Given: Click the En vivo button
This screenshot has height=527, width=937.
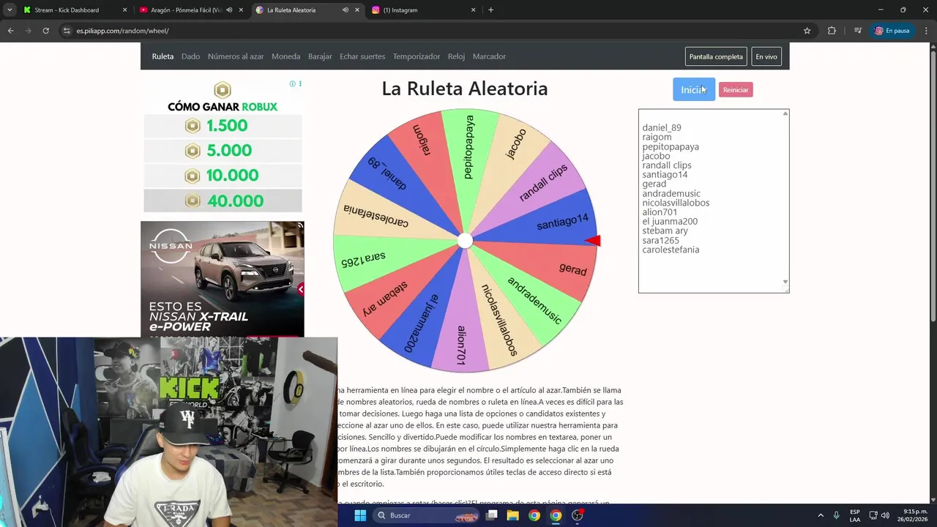Looking at the screenshot, I should pos(766,56).
